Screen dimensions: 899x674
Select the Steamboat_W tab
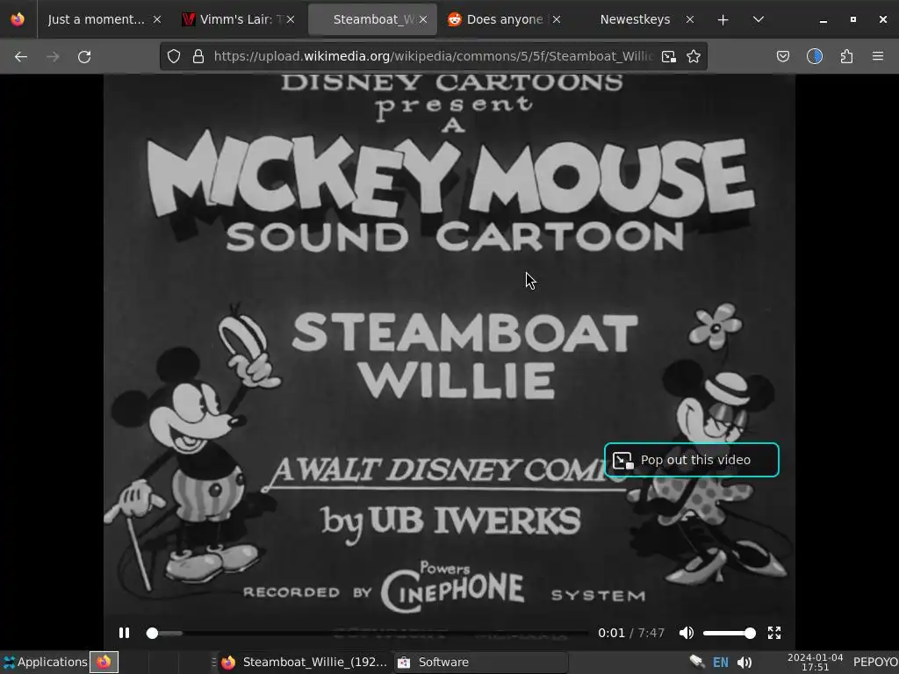coord(372,19)
